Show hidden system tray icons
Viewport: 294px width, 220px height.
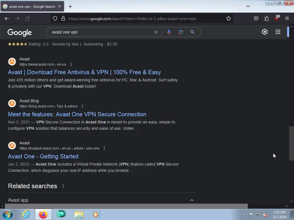[x=244, y=215]
